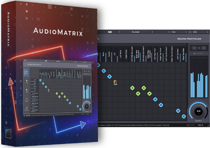Click the Right output column header
210x148 pixels.
tap(104, 54)
